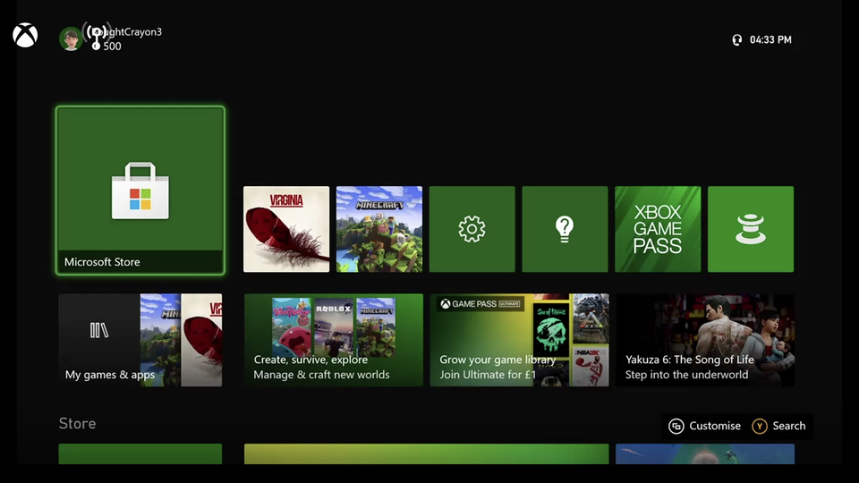Open the Xbox Game Pass tile
The image size is (859, 483).
tap(658, 229)
